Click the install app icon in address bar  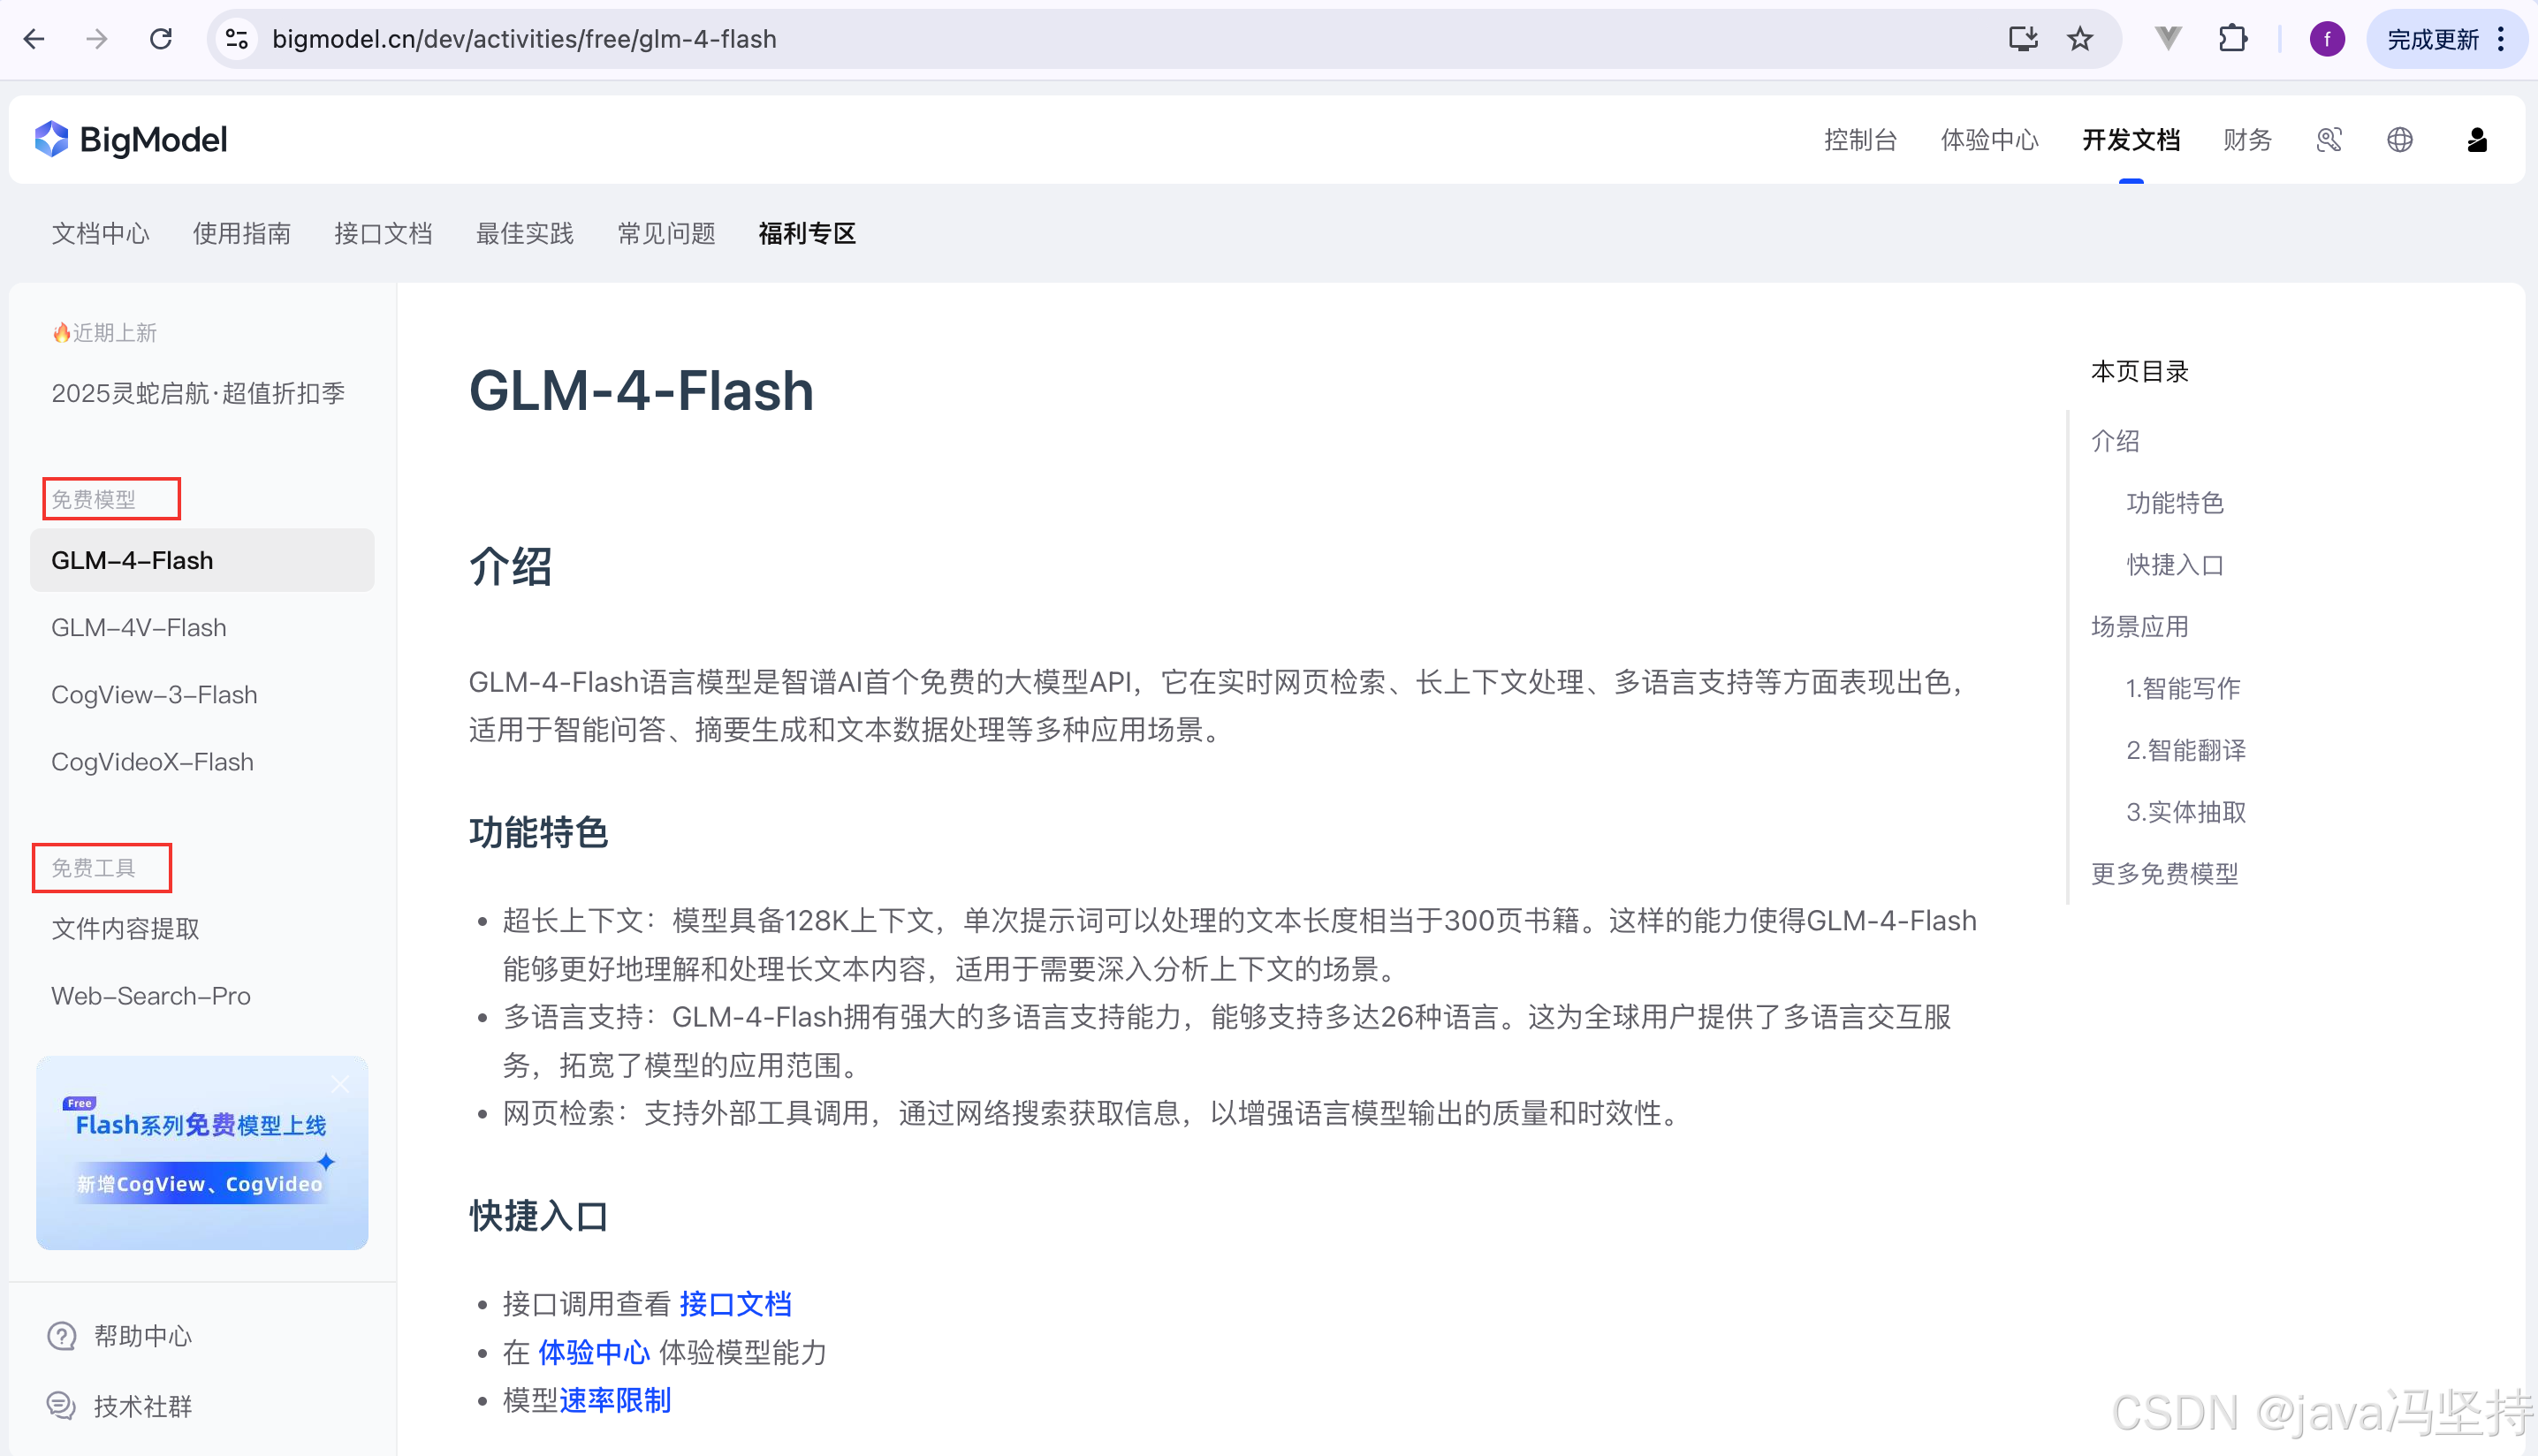2022,39
